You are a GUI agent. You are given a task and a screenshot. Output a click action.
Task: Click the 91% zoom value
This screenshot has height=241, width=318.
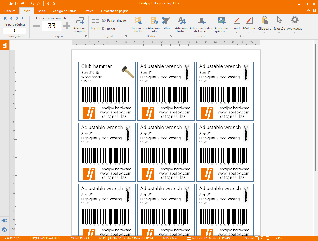point(279,238)
